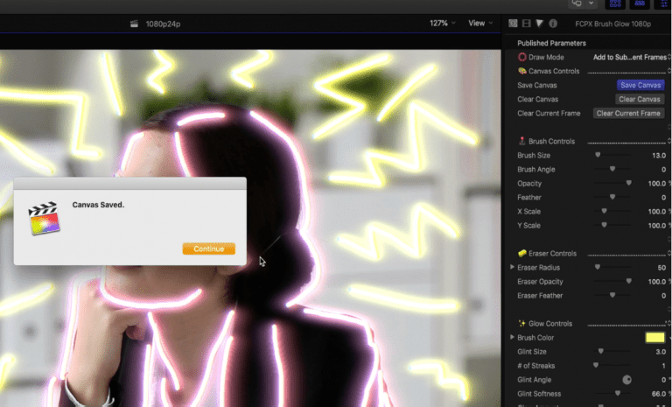672x407 pixels.
Task: Click the Clear Canvas button
Action: [x=640, y=99]
